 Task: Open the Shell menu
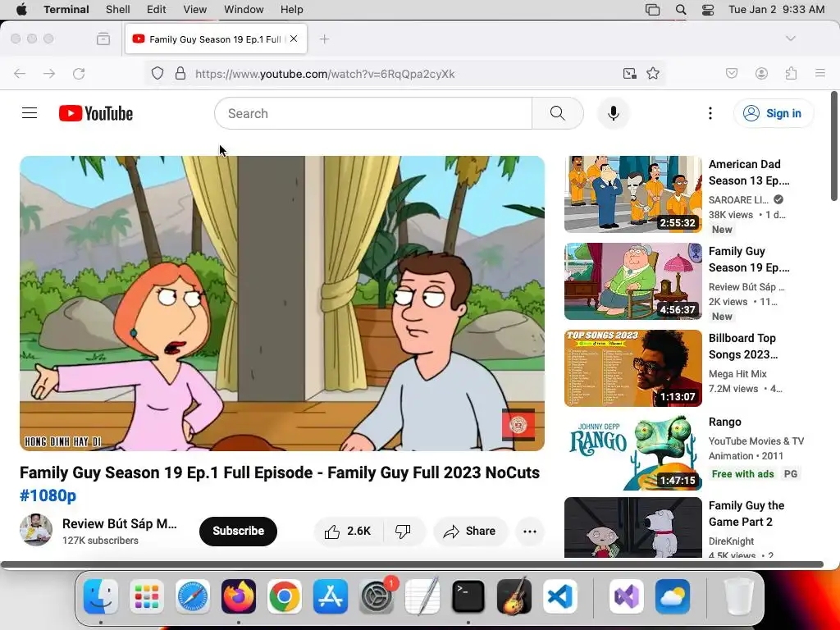coord(118,10)
